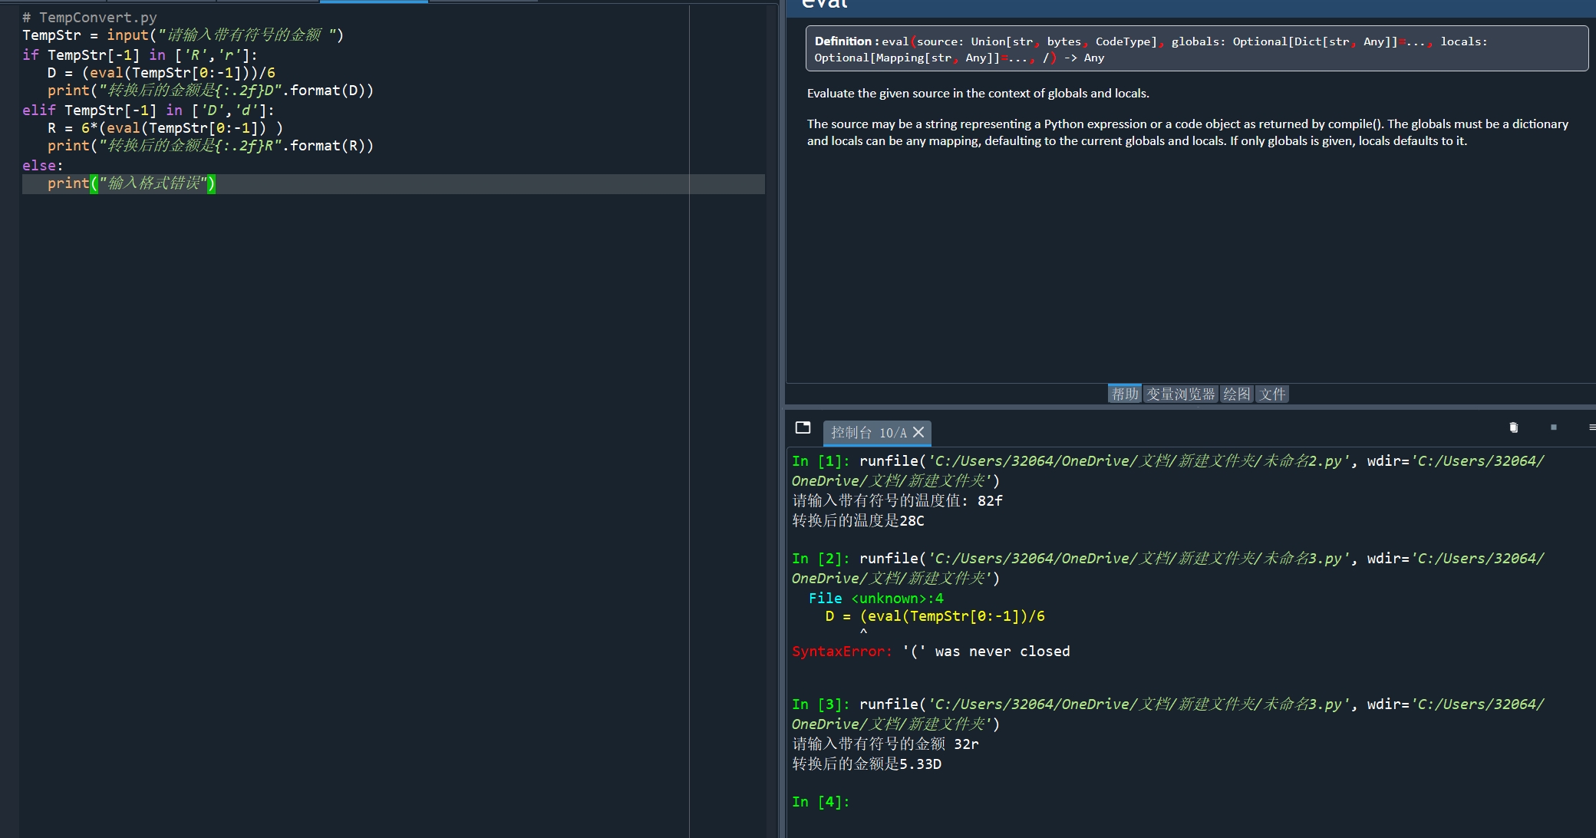Show the 绘图 plots tab
Screen dimensions: 1596x838
[x=1235, y=394]
